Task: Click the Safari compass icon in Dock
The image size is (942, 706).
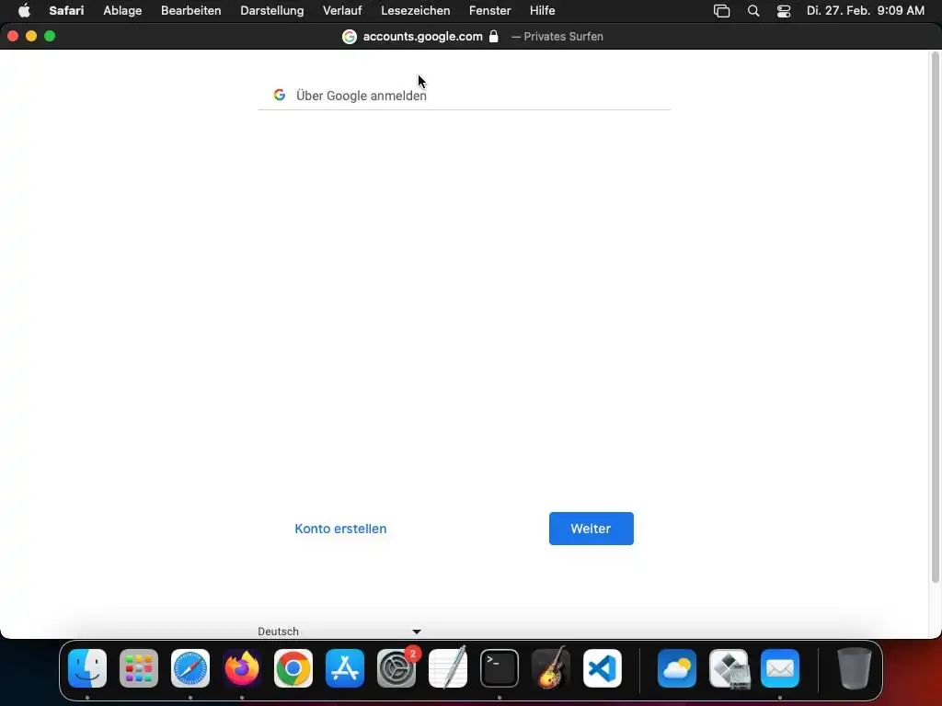Action: point(190,668)
